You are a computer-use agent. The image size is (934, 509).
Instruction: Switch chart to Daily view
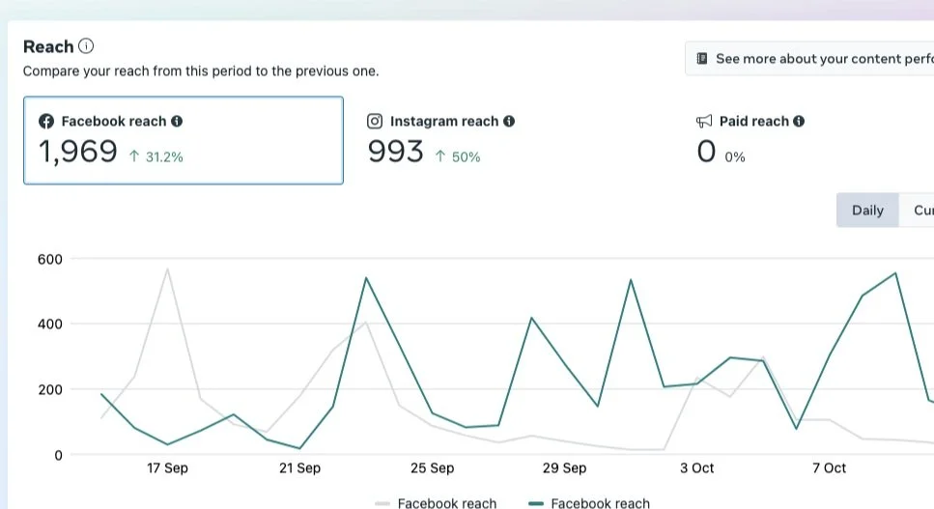pos(867,211)
